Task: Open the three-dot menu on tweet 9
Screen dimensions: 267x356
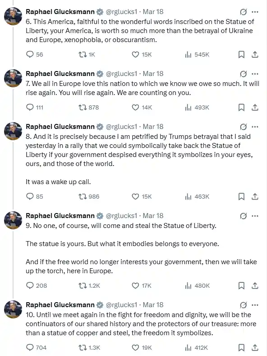Action: point(255,216)
